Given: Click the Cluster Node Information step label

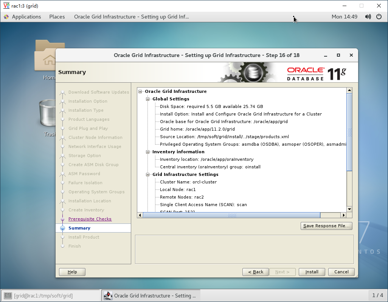Looking at the screenshot, I should (95, 137).
